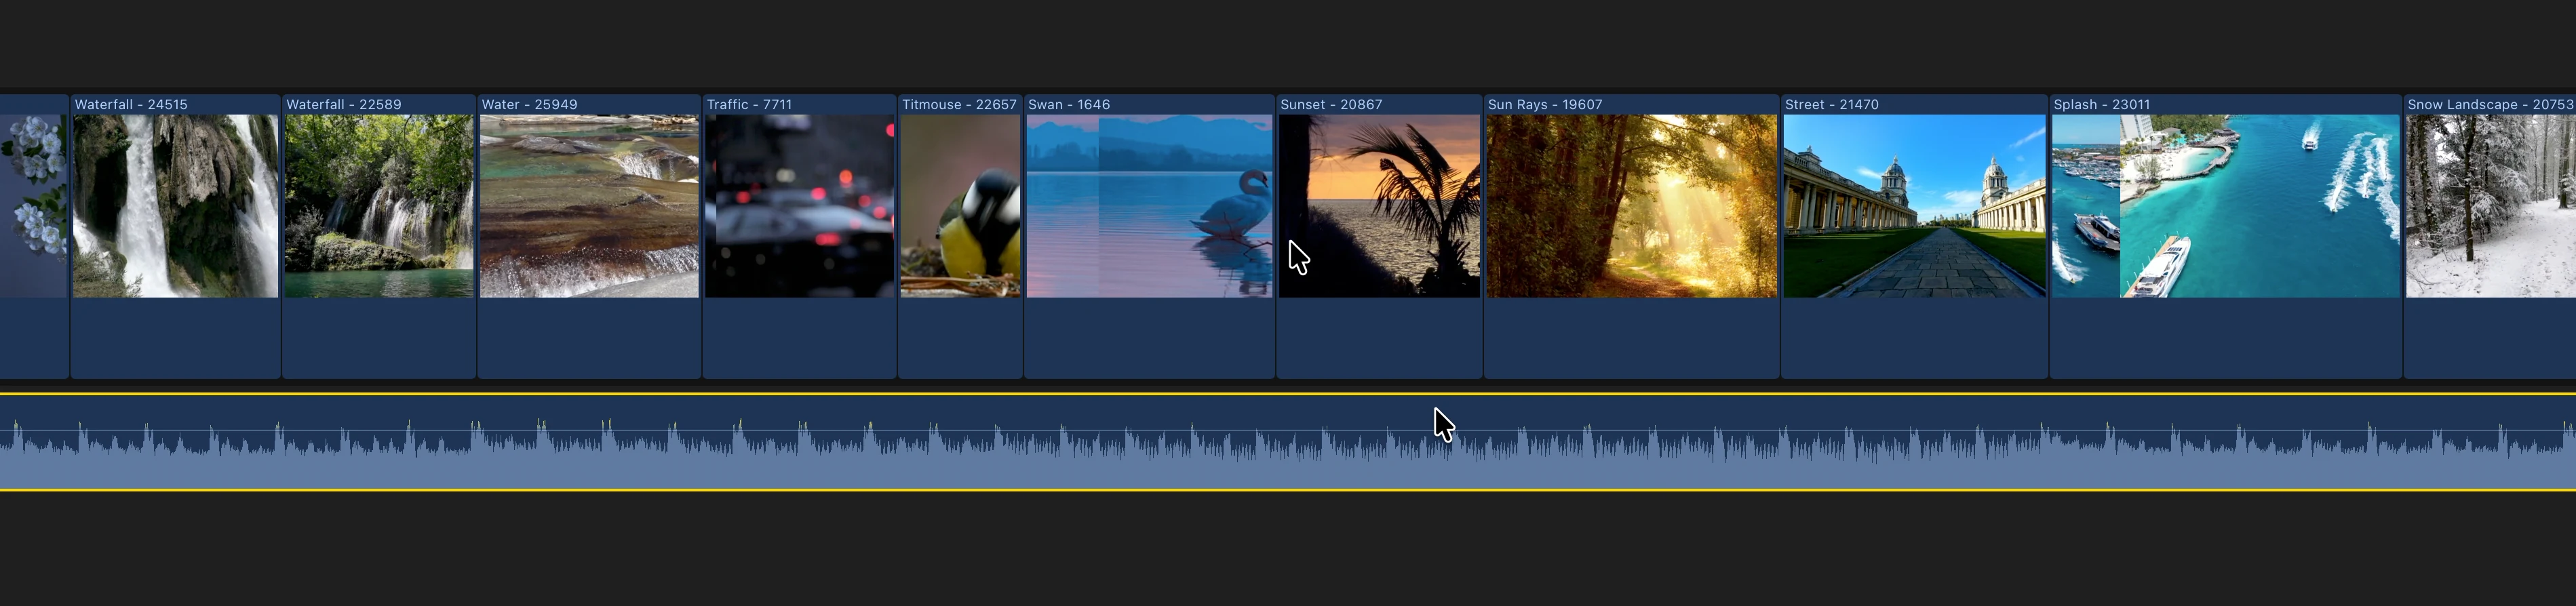
Task: Select the Waterfall - 24515 clip thumbnail
Action: pyautogui.click(x=175, y=206)
